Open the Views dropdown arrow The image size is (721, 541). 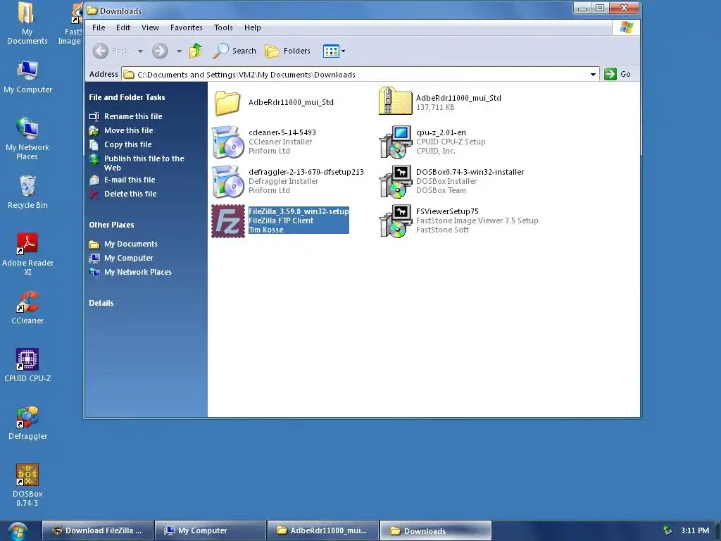click(344, 51)
